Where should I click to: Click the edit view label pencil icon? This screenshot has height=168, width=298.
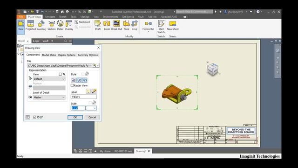(x=94, y=91)
